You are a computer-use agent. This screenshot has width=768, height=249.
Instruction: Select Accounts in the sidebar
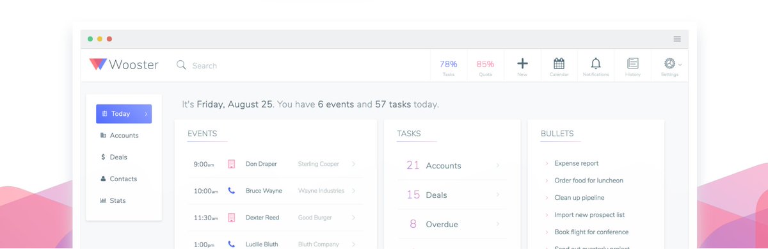124,136
